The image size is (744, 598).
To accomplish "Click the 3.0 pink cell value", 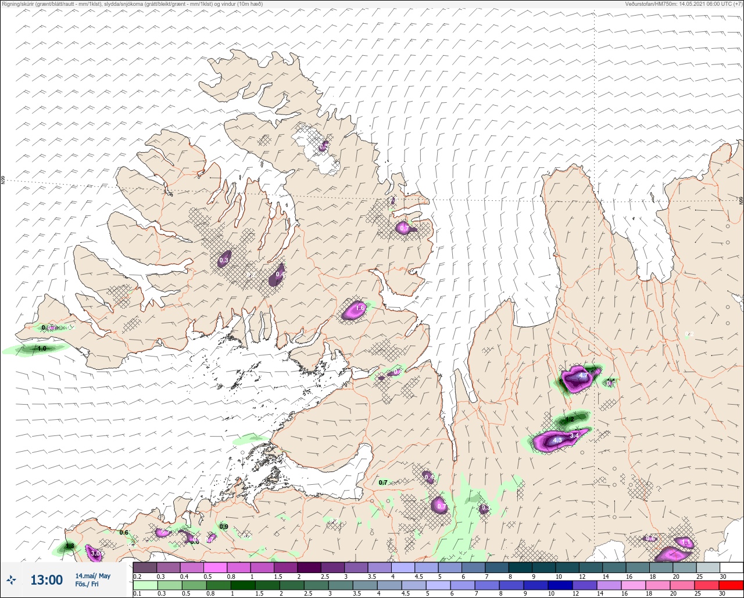I will [96, 554].
